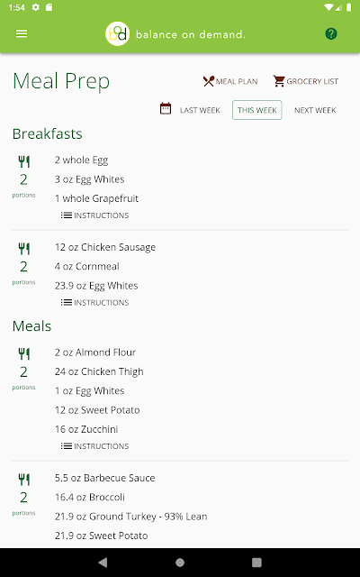Expand Instructions for Chicken Sausage breakfast

[x=94, y=303]
